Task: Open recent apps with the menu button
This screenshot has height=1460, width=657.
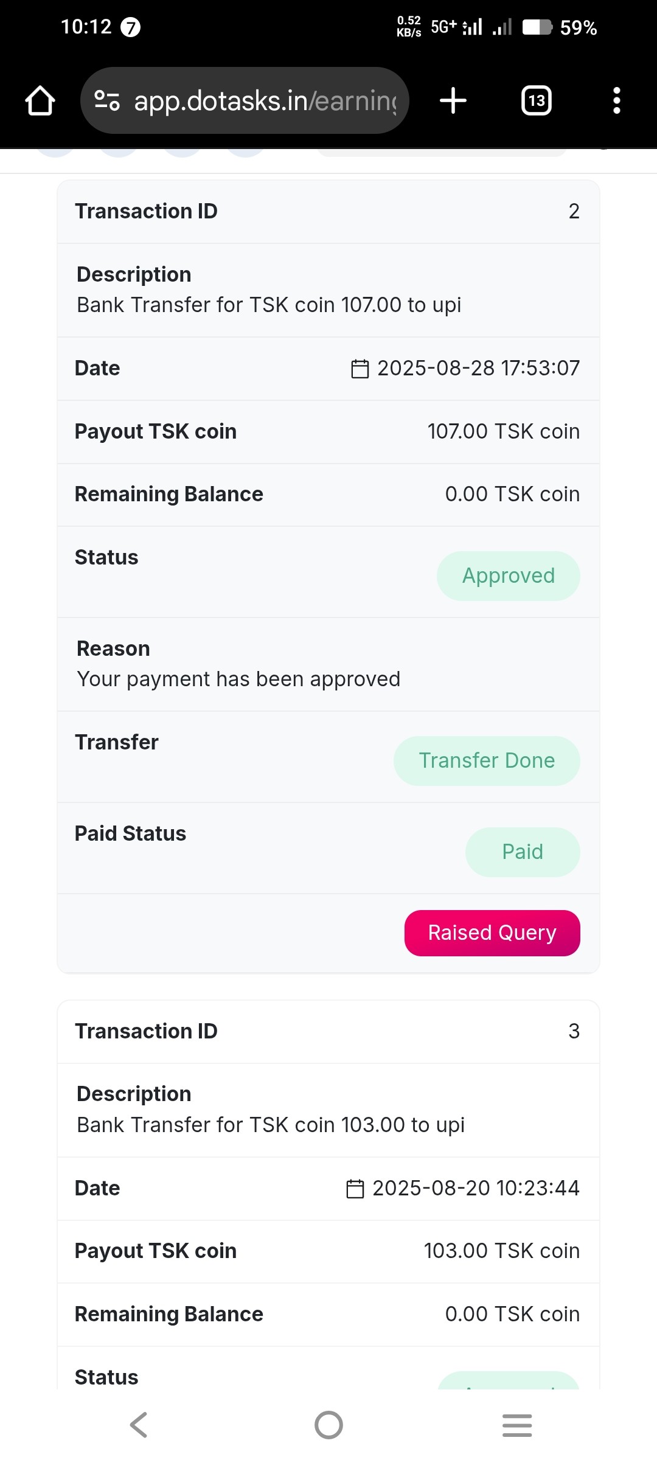Action: coord(517,1425)
